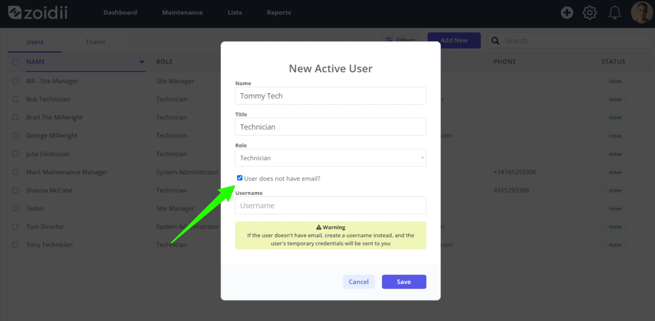Switch to the Teams tab
This screenshot has height=321, width=655.
(95, 42)
